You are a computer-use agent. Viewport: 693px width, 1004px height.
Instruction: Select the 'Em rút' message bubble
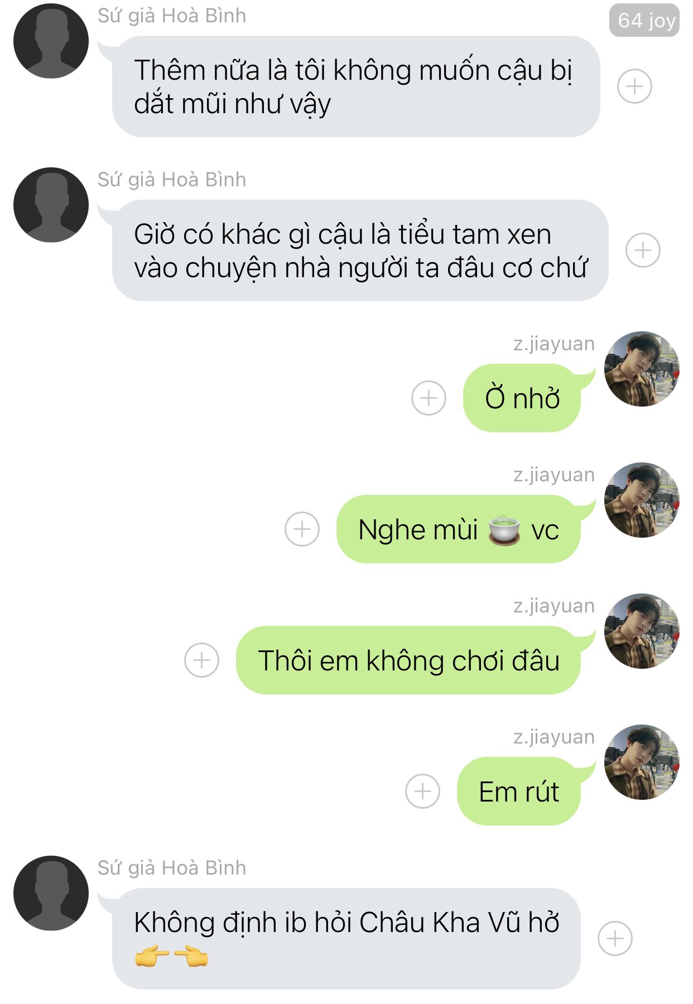(519, 791)
